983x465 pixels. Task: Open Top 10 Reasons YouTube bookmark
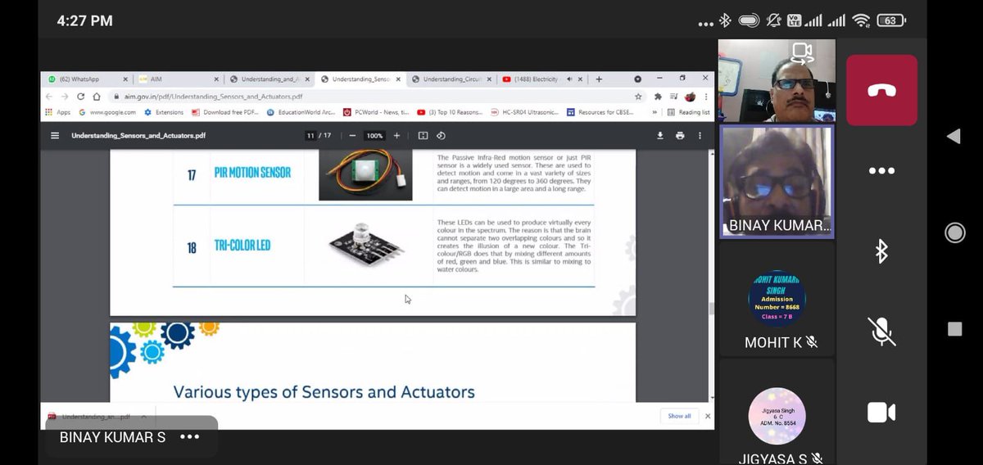coord(450,112)
